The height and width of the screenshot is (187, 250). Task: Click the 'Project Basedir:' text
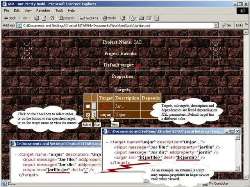click(x=121, y=53)
